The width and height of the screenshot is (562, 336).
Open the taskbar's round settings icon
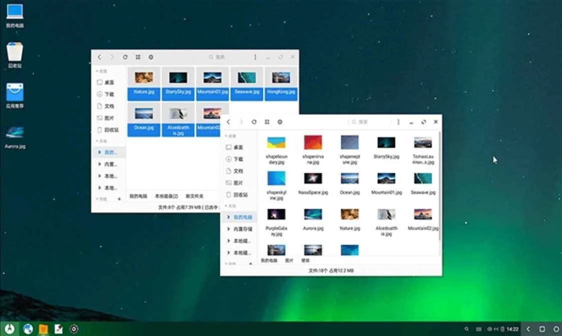tap(74, 329)
